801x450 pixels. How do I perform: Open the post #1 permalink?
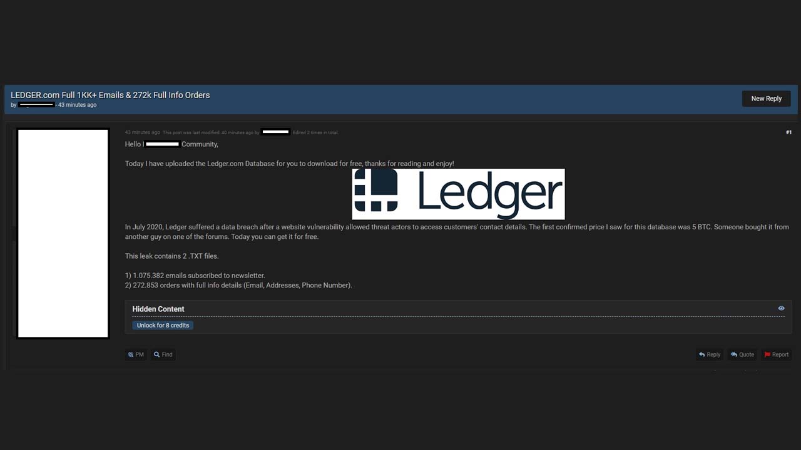[788, 132]
